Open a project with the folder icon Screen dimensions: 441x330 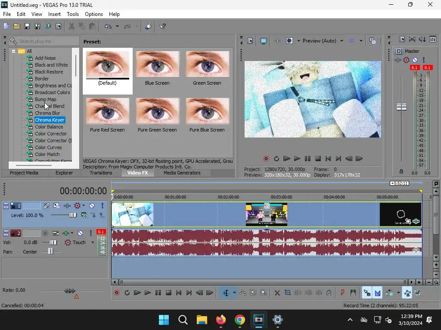click(17, 26)
